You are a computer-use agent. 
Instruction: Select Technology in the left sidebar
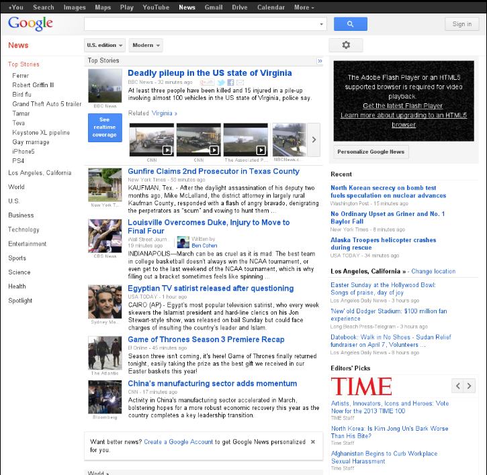(24, 229)
